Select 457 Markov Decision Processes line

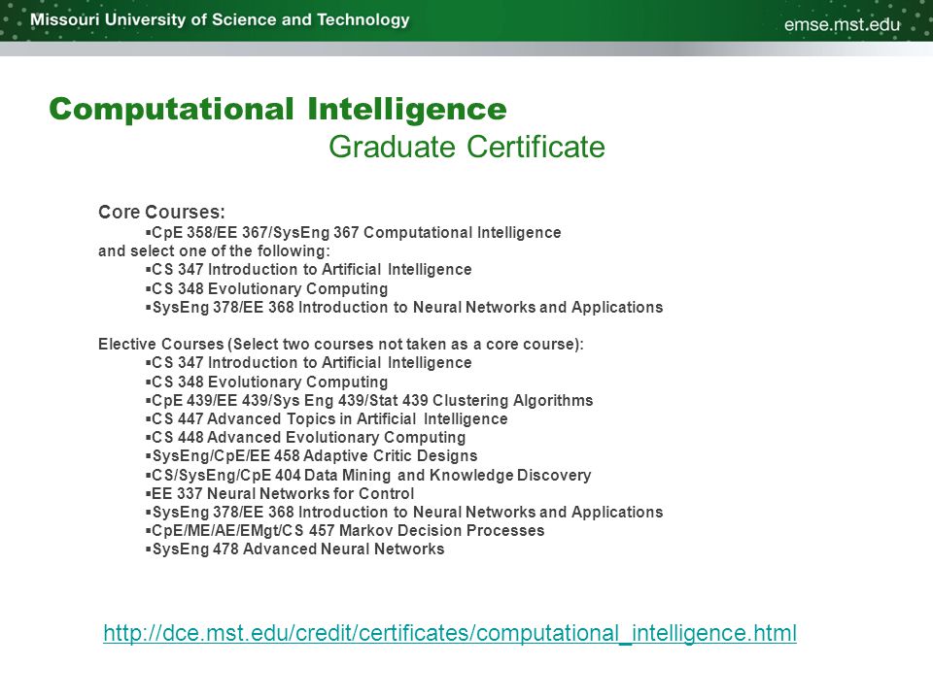coord(345,530)
